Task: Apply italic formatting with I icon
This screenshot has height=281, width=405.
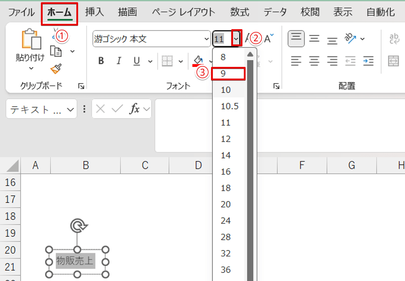Action: click(119, 61)
